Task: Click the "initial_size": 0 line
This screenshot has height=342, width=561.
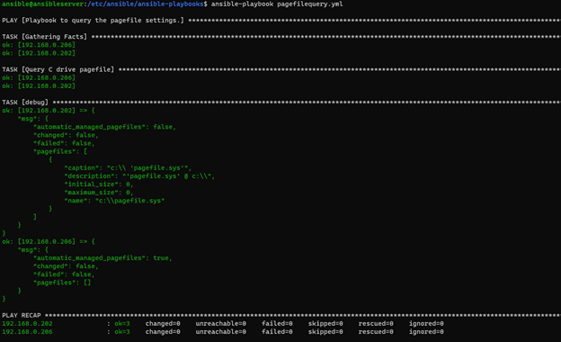Action: [x=99, y=184]
